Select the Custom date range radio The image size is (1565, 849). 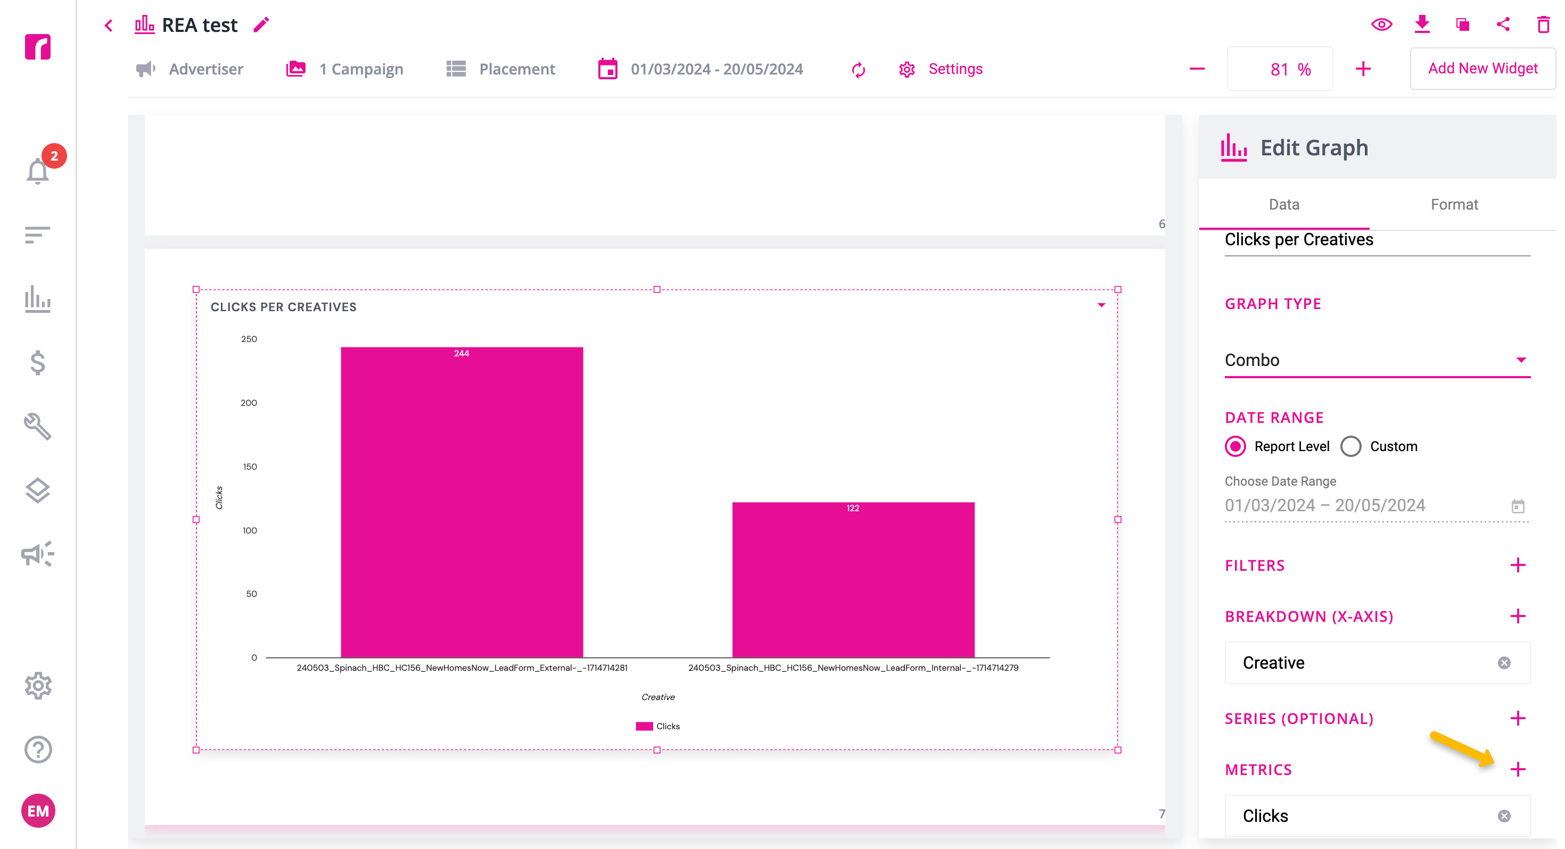click(x=1350, y=446)
